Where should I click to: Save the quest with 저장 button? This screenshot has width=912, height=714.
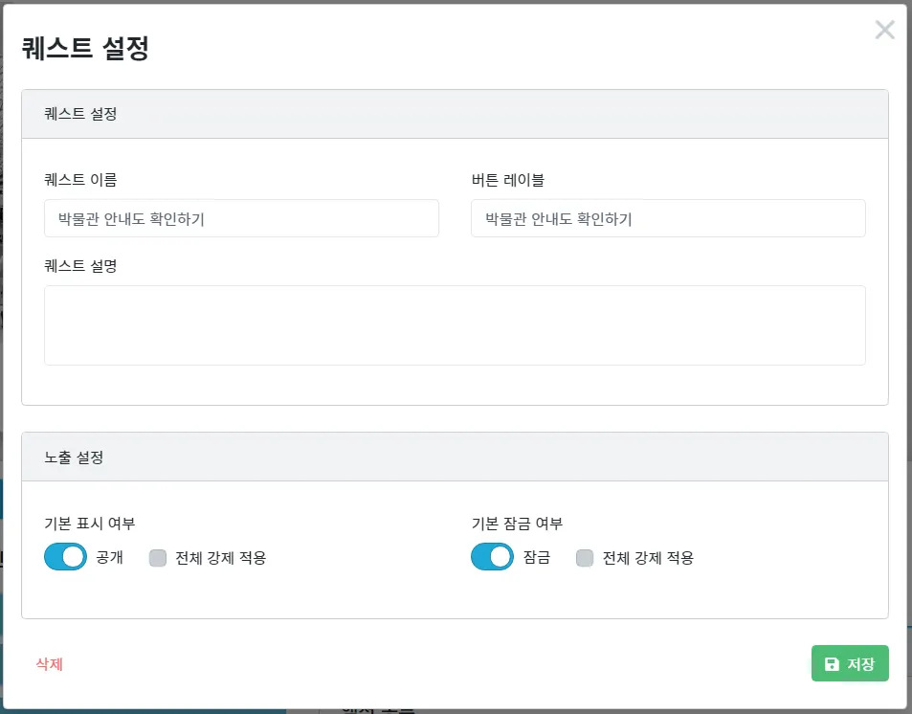[850, 663]
